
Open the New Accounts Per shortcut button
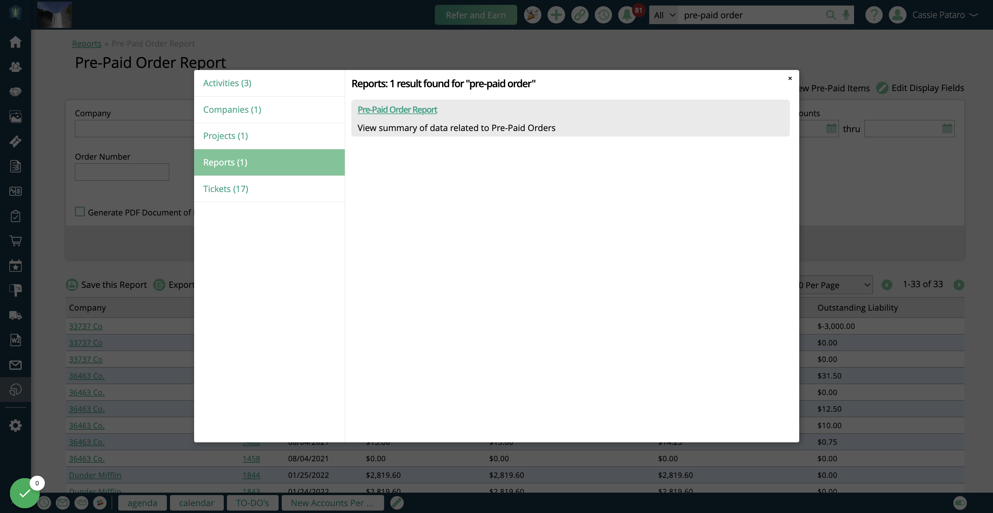click(332, 503)
